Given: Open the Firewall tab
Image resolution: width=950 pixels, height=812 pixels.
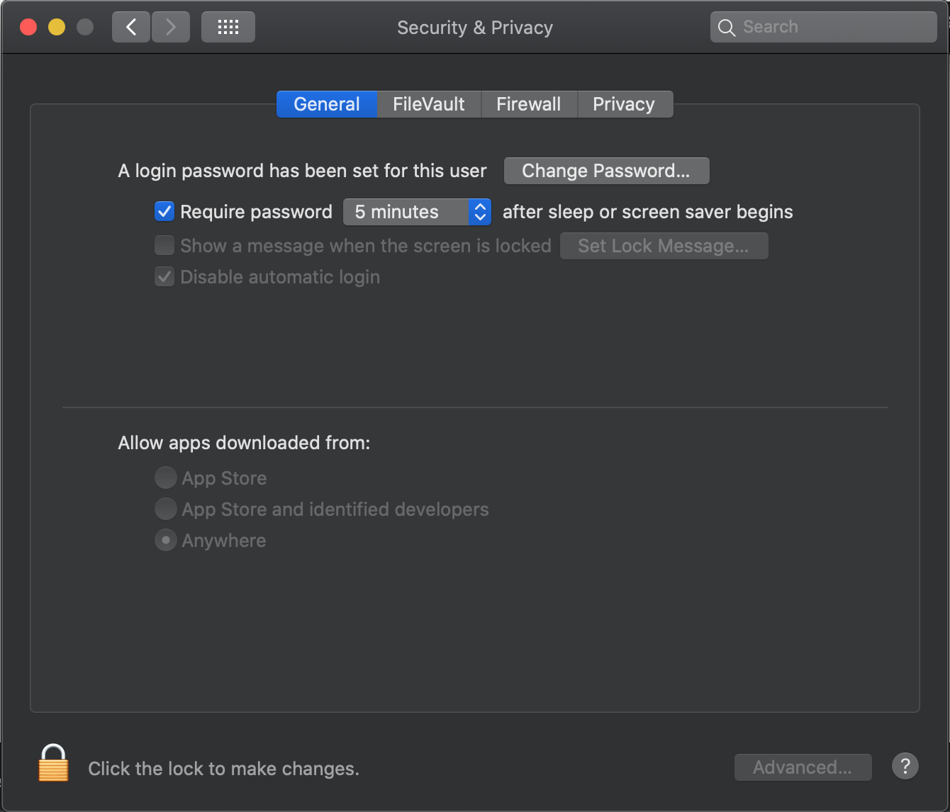Looking at the screenshot, I should click(x=529, y=104).
